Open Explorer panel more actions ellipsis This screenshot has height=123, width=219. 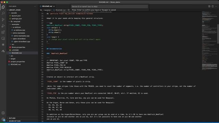click(35, 6)
